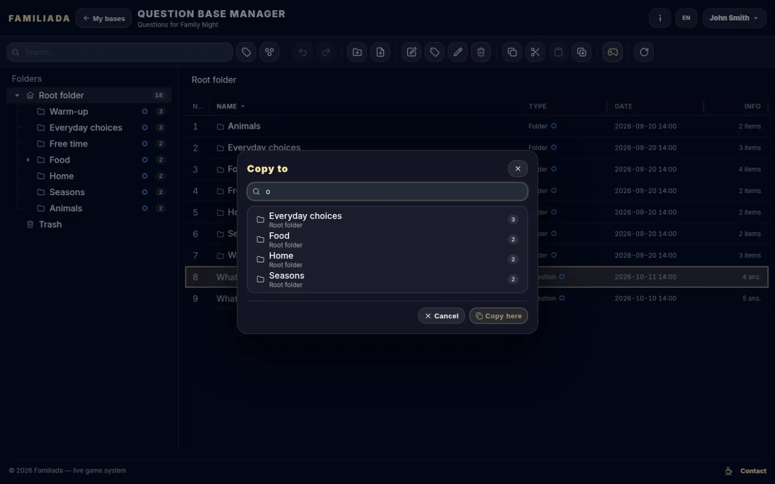
Task: Select Seasons folder in Copy to list
Action: tap(387, 279)
